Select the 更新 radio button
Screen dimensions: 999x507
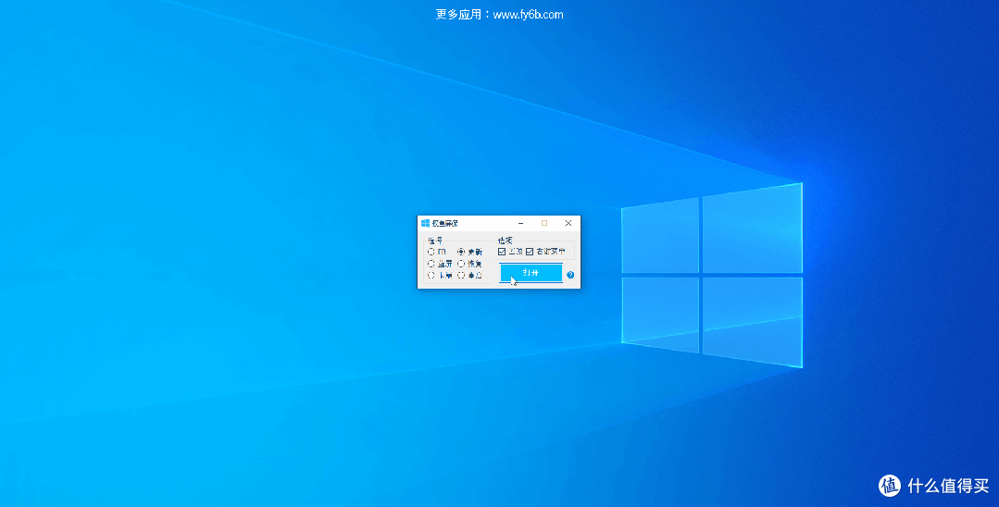(x=461, y=252)
